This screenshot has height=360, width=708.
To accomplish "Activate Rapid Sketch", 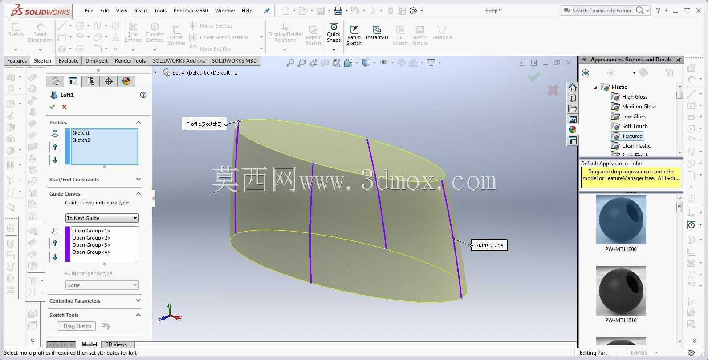I will point(354,36).
